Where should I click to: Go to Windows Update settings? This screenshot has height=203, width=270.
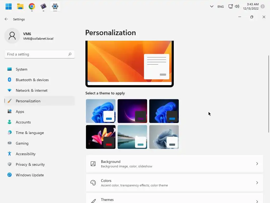(x=40, y=175)
